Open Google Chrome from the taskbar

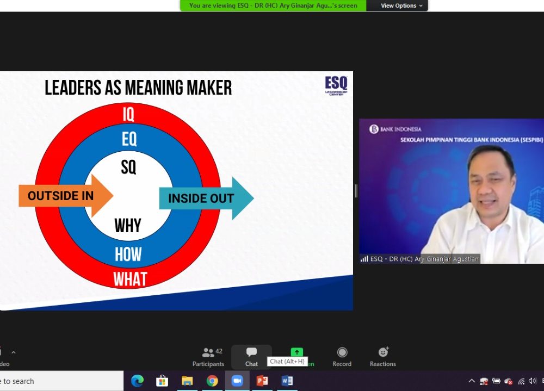212,381
